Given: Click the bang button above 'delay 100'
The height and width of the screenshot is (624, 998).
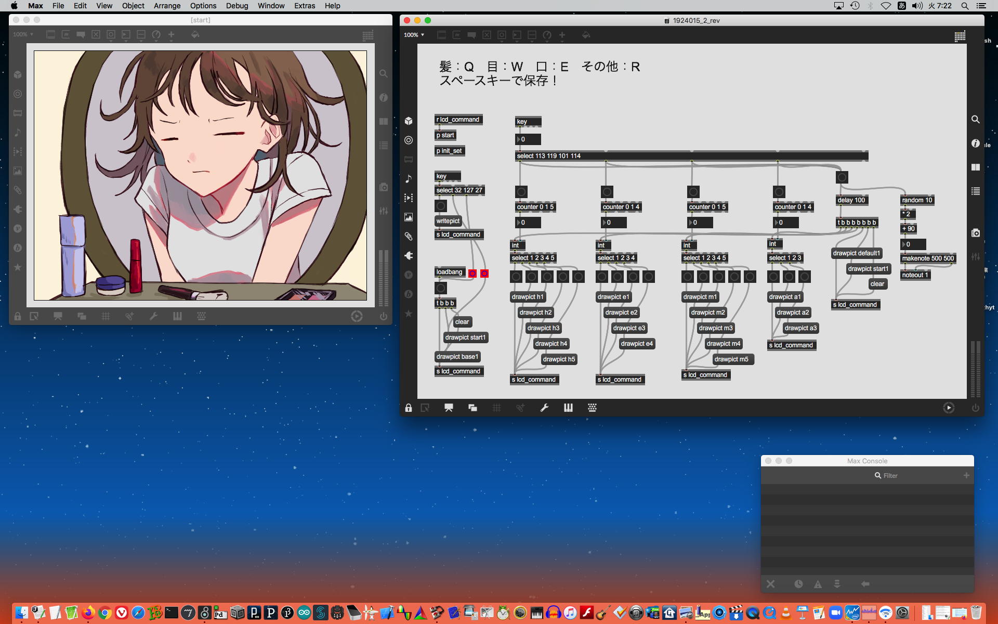Looking at the screenshot, I should pyautogui.click(x=842, y=177).
